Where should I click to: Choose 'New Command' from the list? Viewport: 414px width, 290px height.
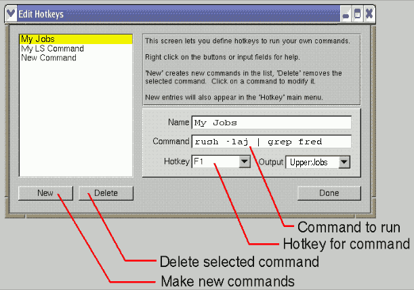click(x=49, y=58)
